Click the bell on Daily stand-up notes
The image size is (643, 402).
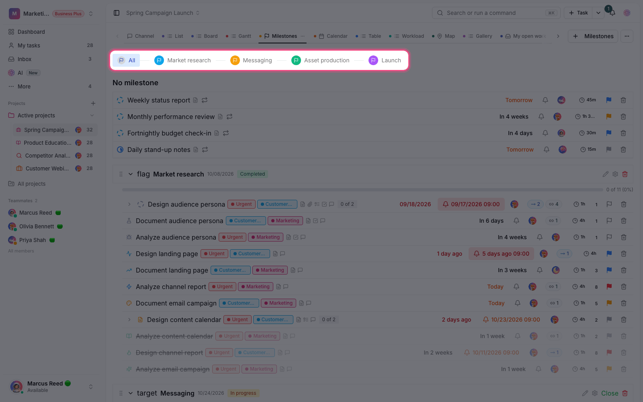[547, 150]
